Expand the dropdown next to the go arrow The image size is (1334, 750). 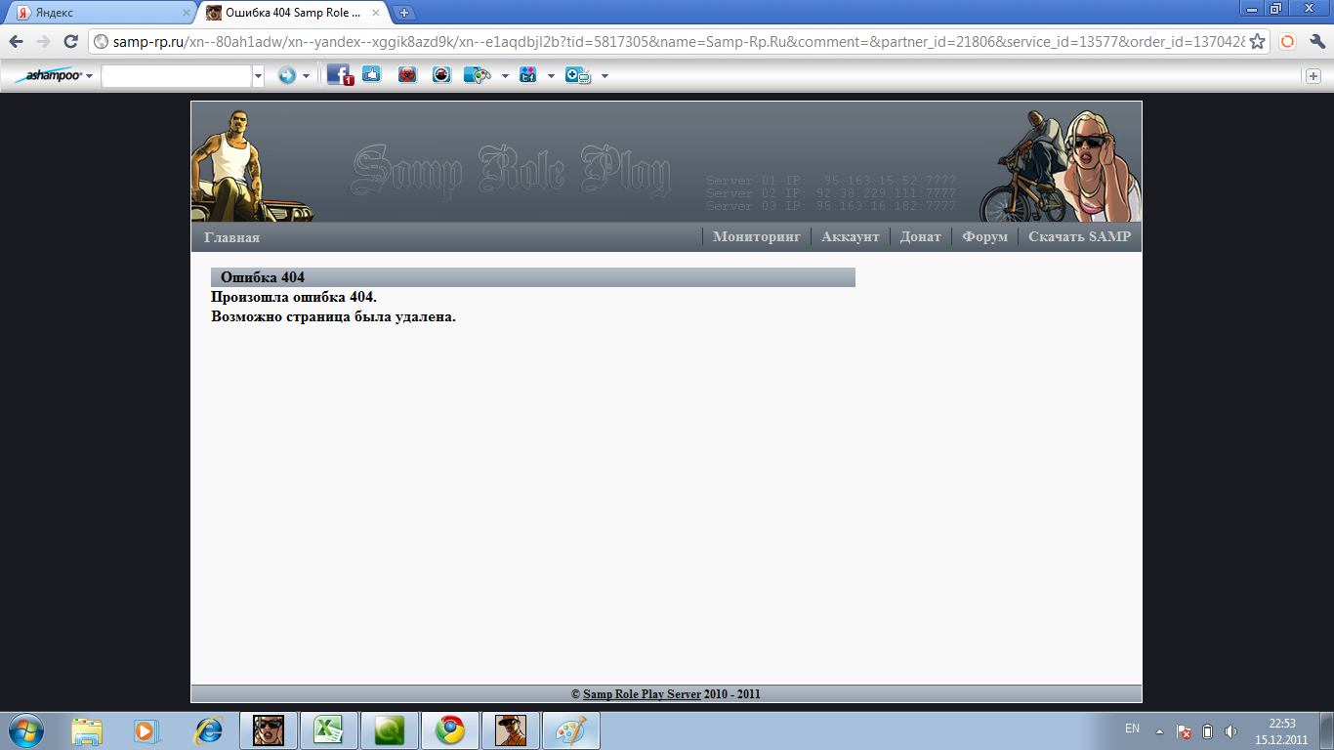click(306, 75)
